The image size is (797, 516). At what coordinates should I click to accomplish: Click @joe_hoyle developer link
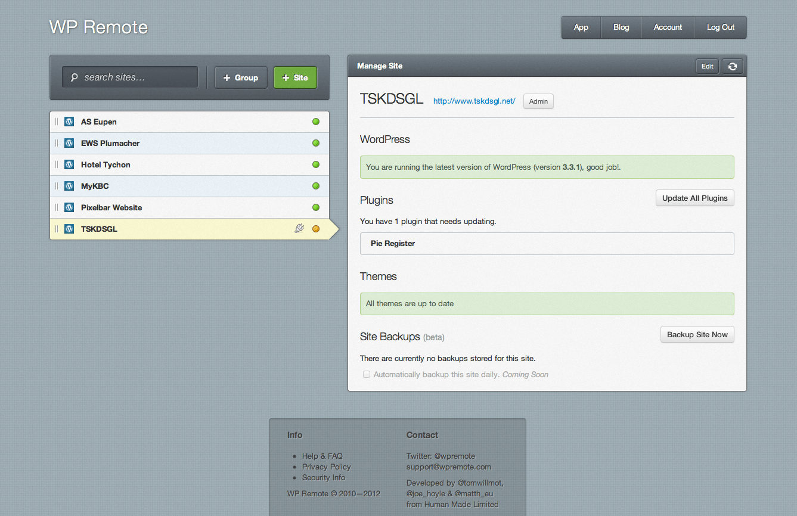coord(426,493)
